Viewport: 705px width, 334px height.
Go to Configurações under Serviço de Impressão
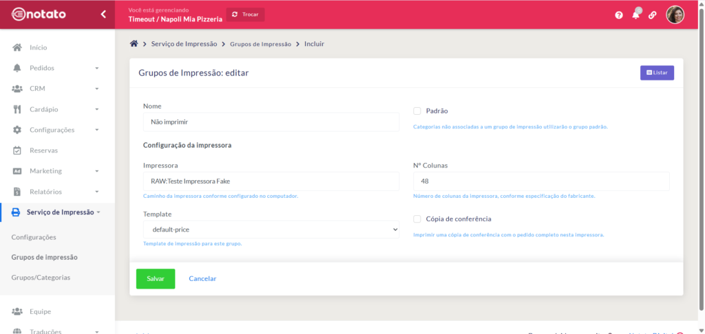click(34, 237)
